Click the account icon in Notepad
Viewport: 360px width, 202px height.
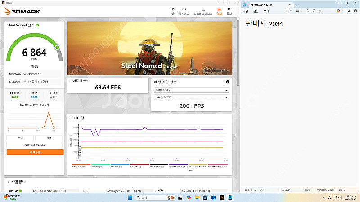349,11
